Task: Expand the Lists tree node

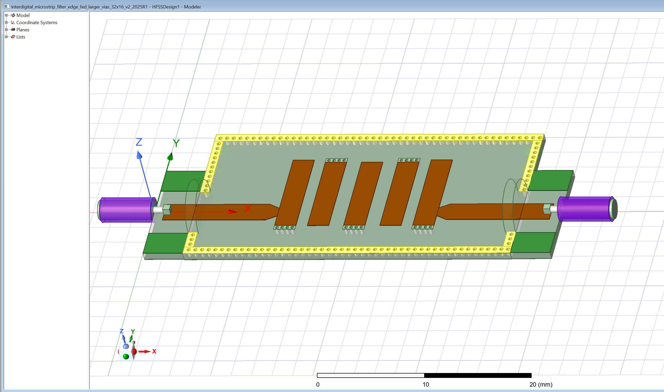Action: click(6, 37)
